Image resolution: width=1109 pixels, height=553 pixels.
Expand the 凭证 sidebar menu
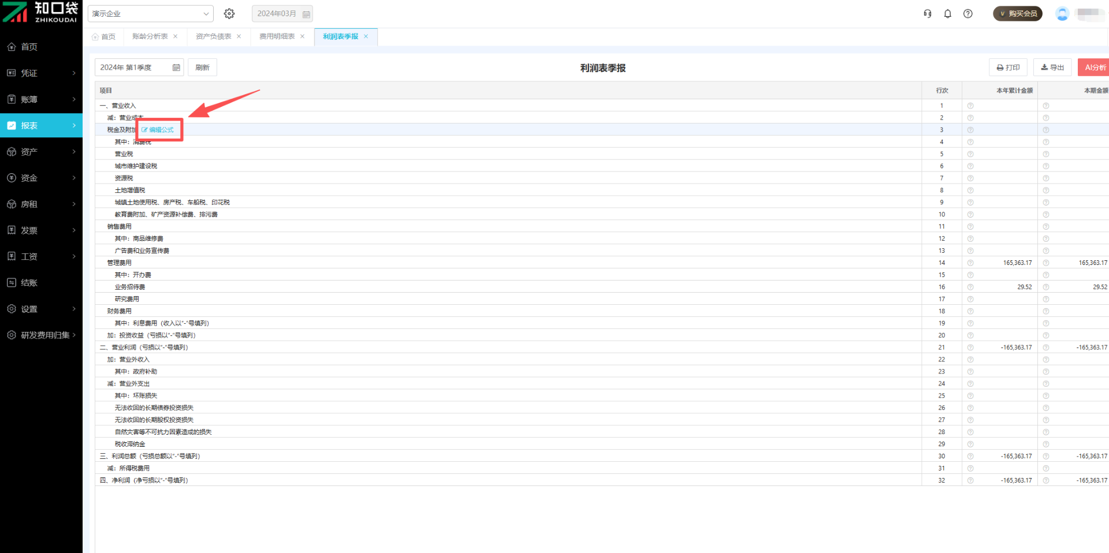[41, 73]
